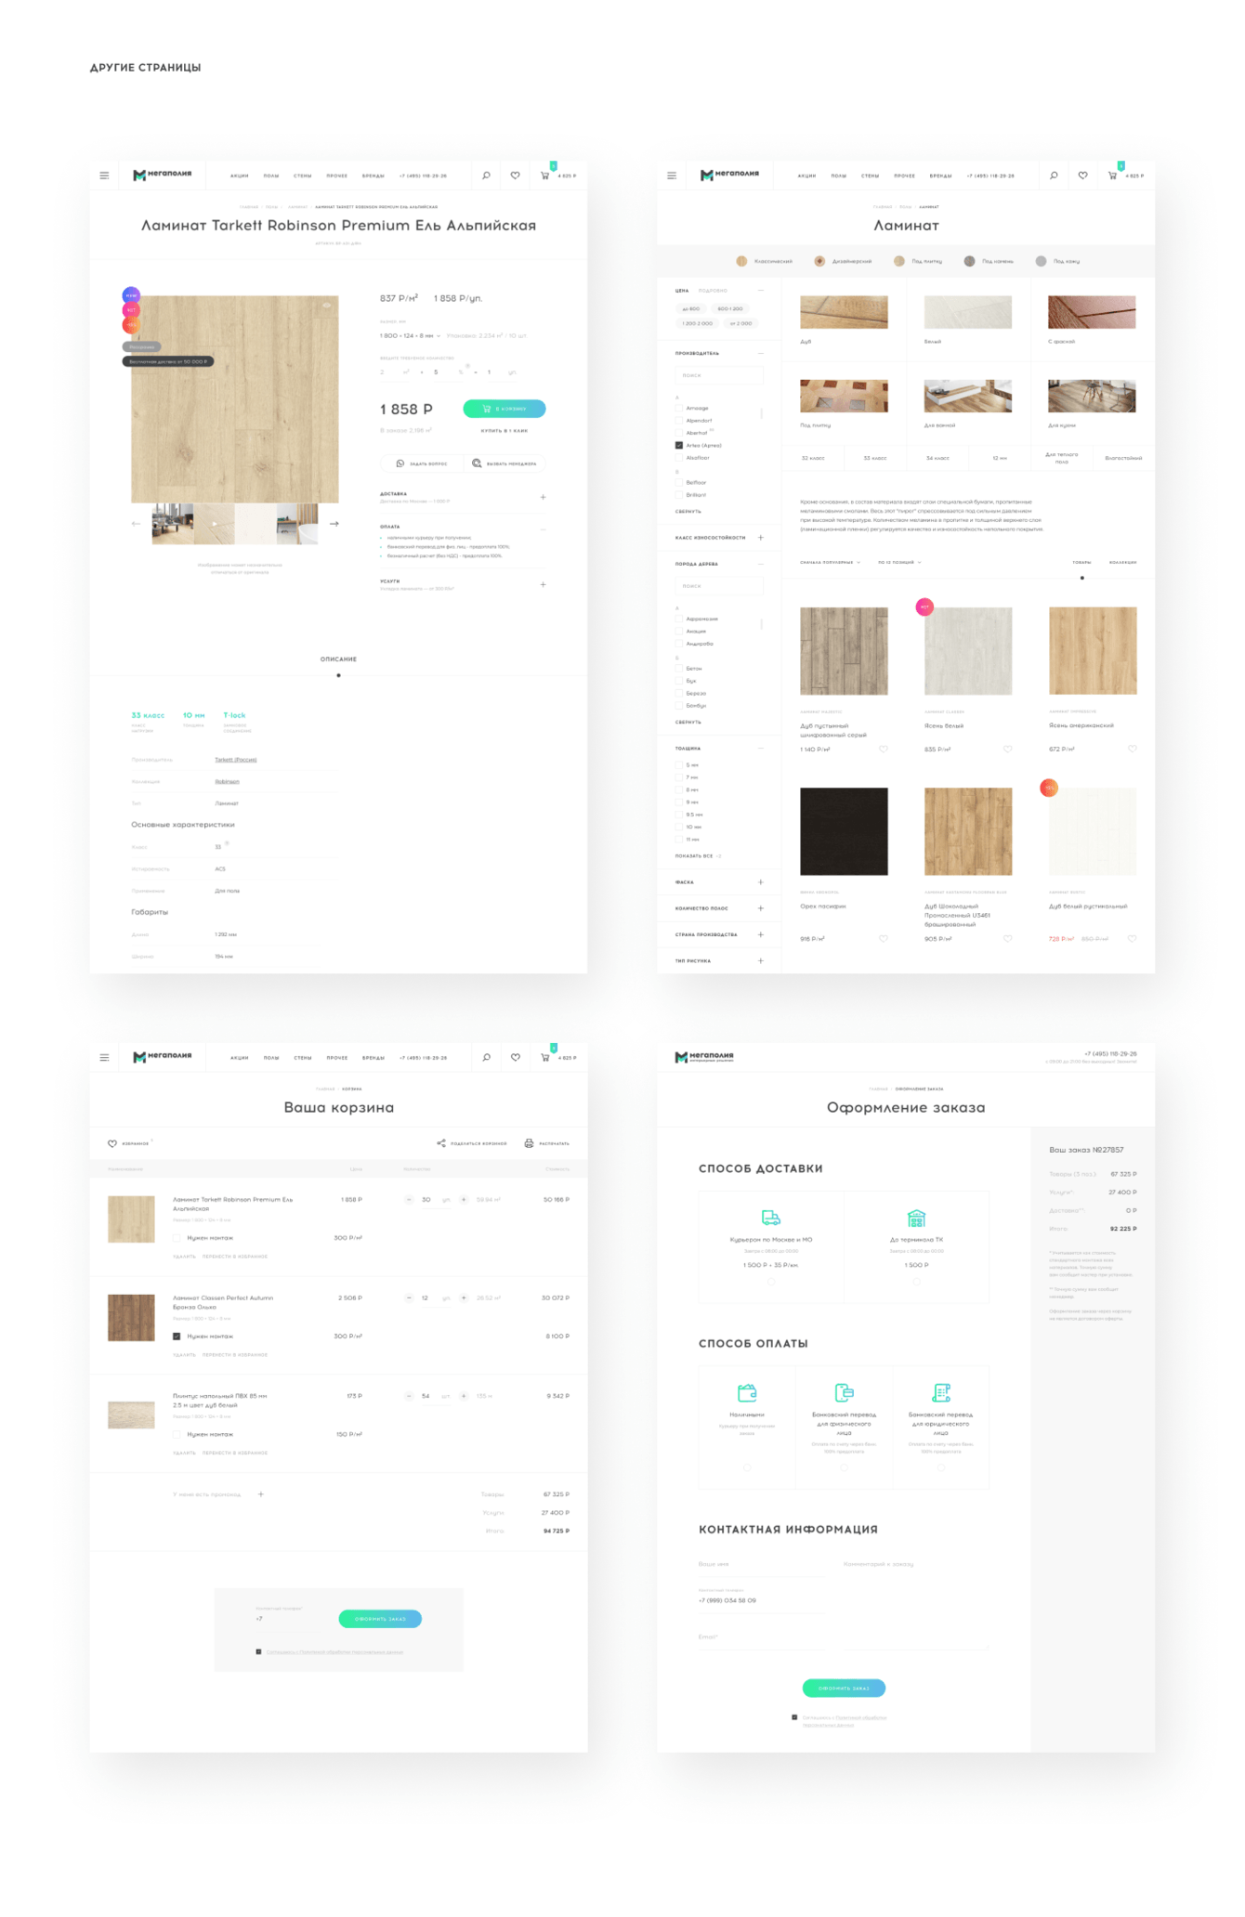
Task: Click manufacturer search field 'Поиск'
Action: click(719, 375)
